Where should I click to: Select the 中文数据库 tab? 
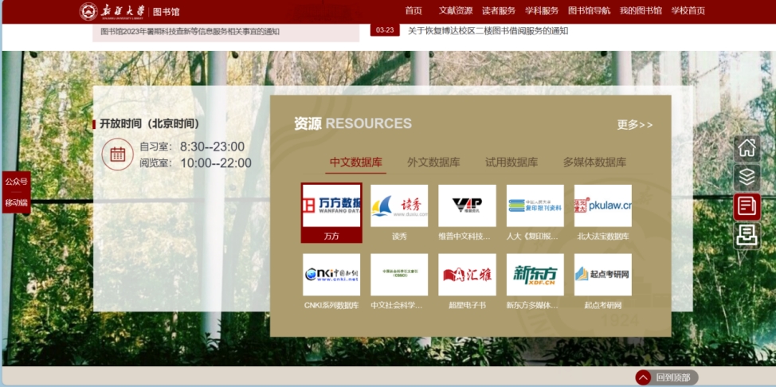pyautogui.click(x=356, y=162)
